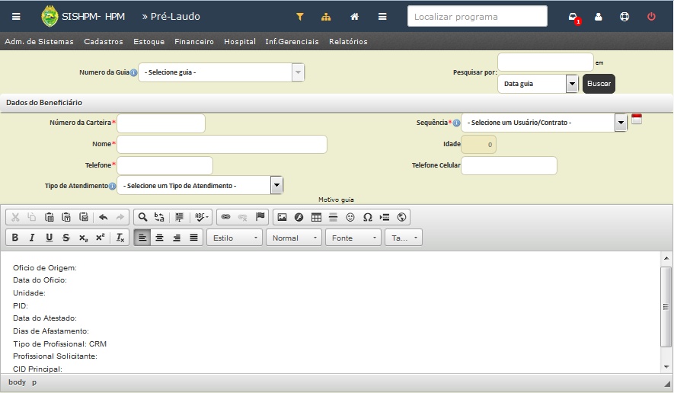Click Paste from Word icon

pos(84,217)
